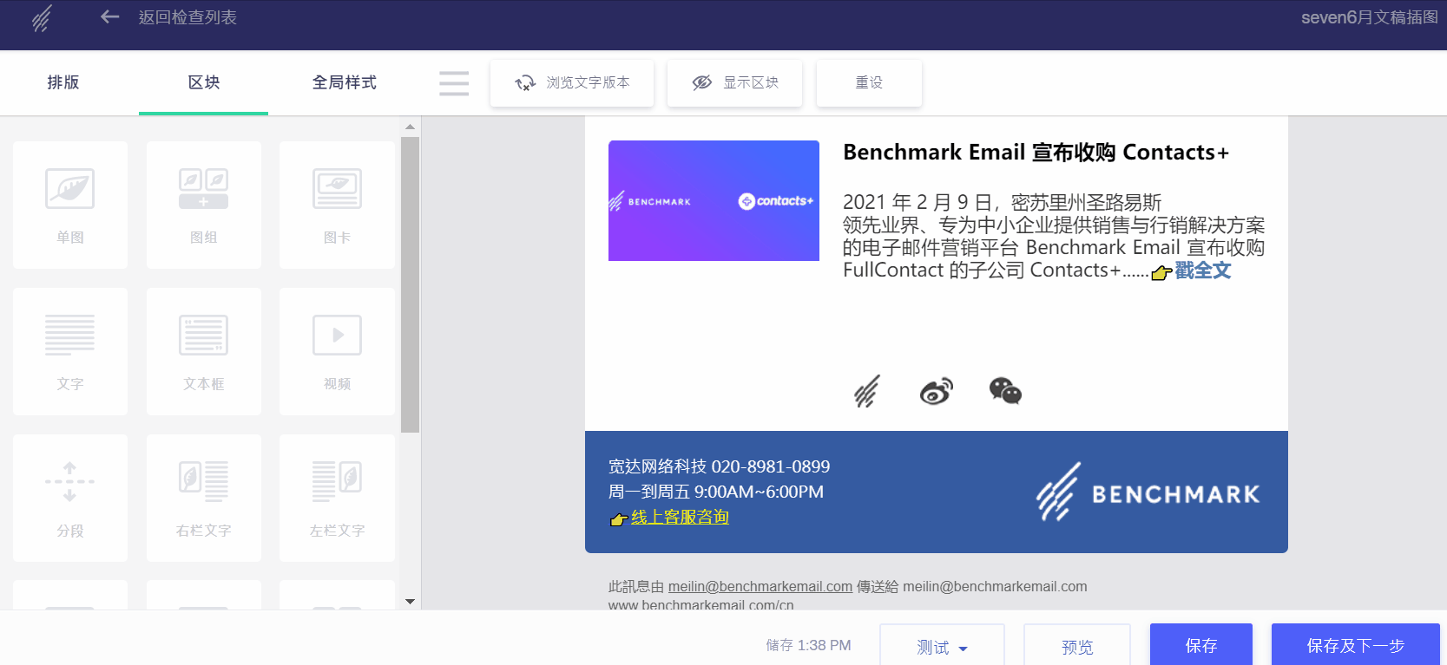The height and width of the screenshot is (665, 1447).
Task: Click the headline Benchmark Email 宣布收购 Contacts+
Action: click(1036, 153)
